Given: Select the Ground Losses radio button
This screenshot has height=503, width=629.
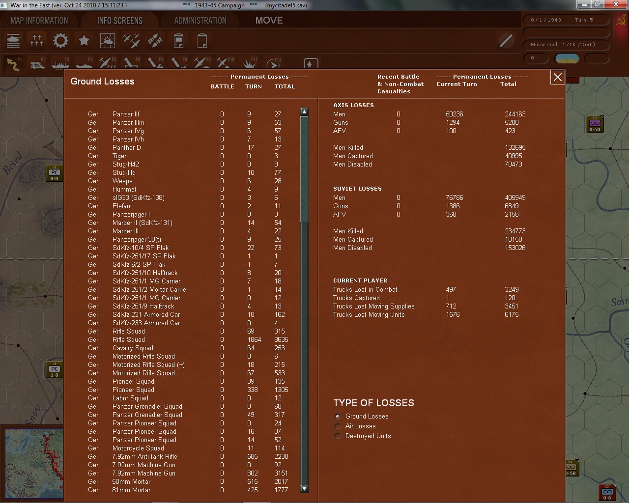Looking at the screenshot, I should point(338,417).
